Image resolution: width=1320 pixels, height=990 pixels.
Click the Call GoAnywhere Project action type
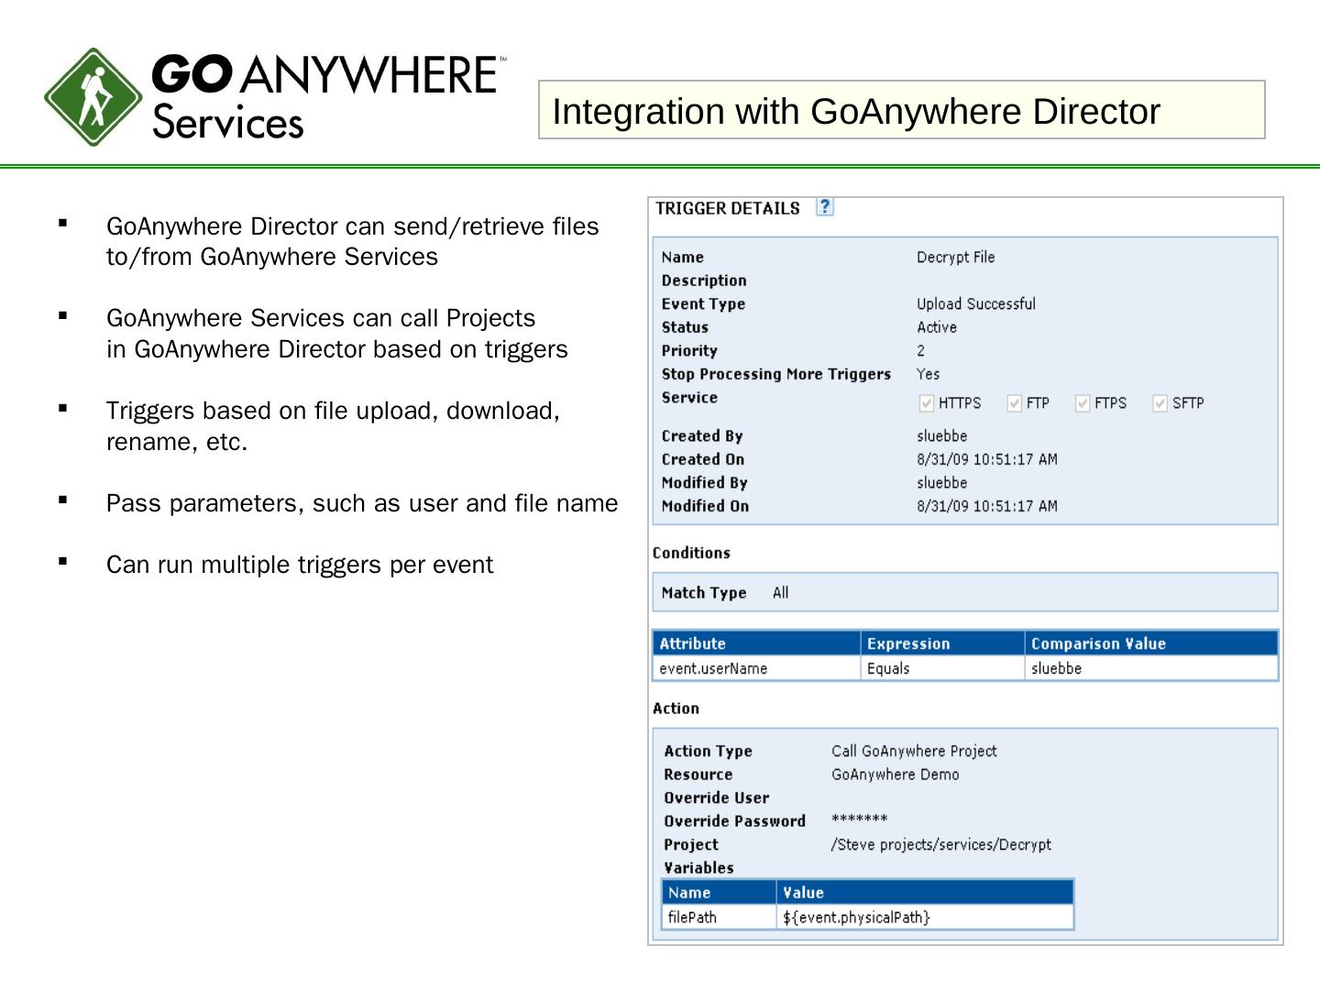(x=914, y=751)
